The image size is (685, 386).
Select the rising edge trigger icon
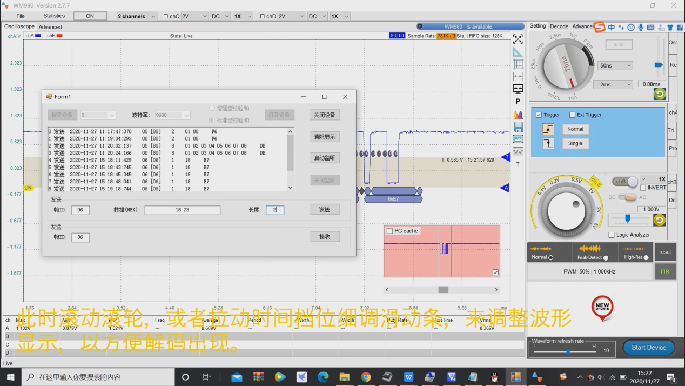tap(548, 129)
